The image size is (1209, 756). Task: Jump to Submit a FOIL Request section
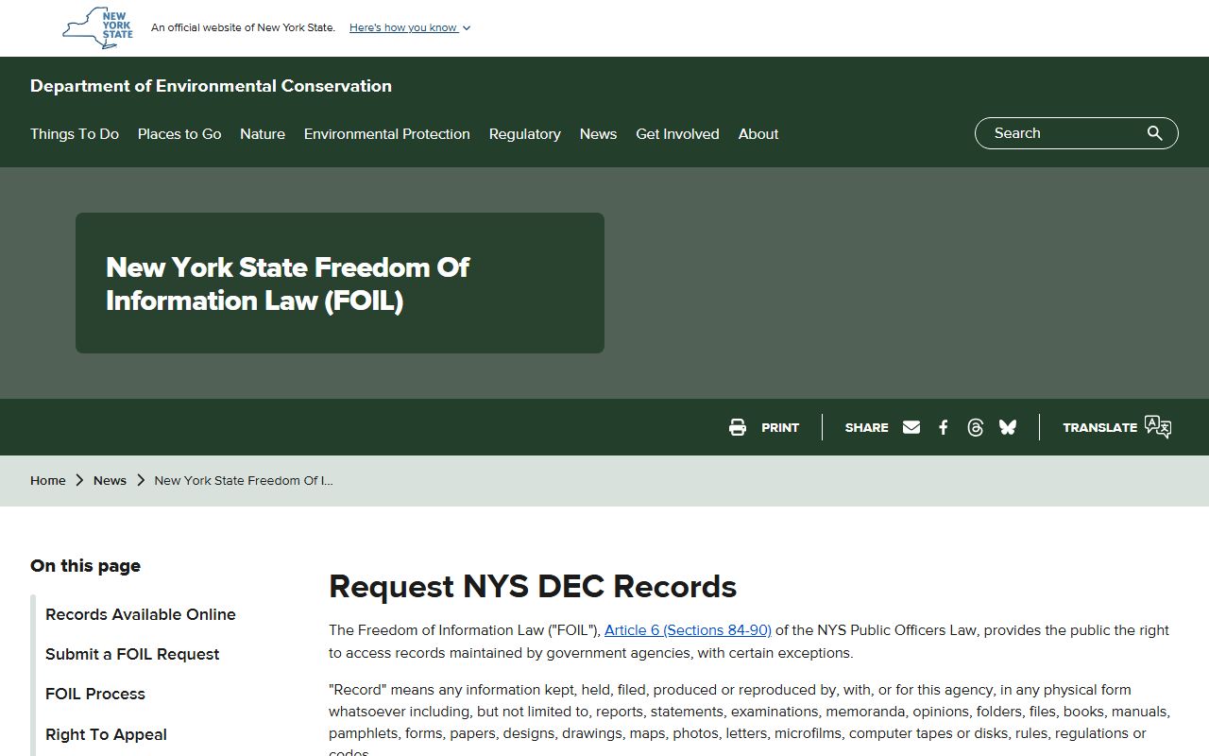(132, 654)
